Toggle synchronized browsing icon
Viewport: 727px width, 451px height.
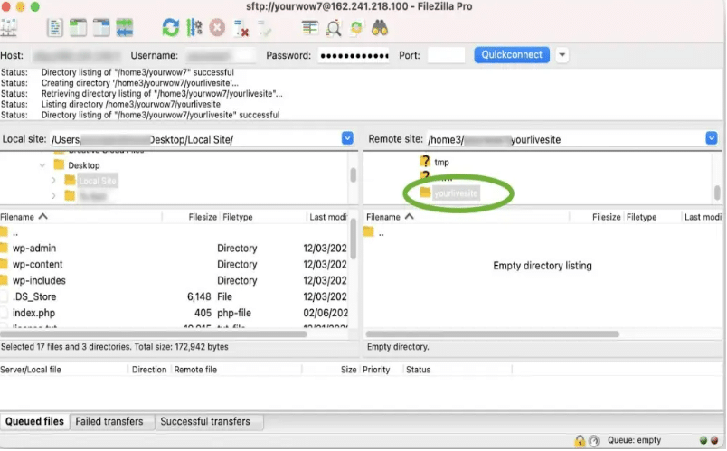click(356, 28)
